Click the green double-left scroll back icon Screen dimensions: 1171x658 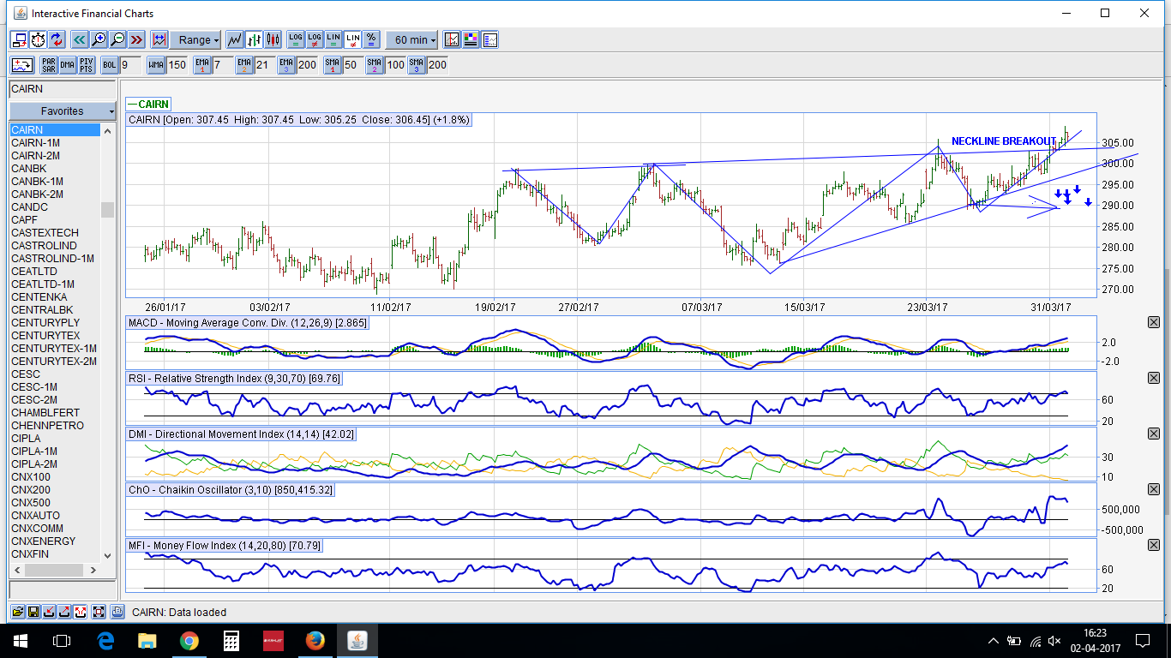pyautogui.click(x=80, y=39)
